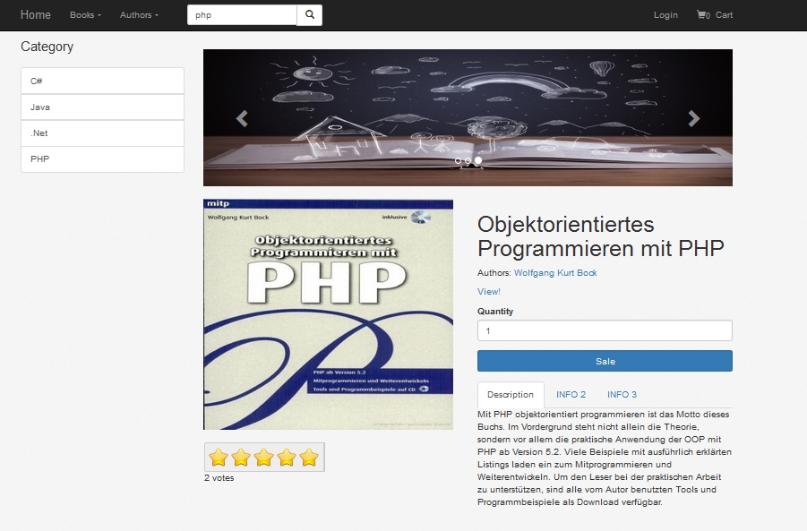This screenshot has width=807, height=531.
Task: Rate the book two stars
Action: 241,457
